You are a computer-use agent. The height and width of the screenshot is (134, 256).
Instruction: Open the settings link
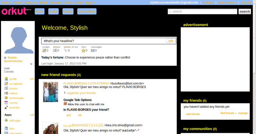click(x=208, y=3)
